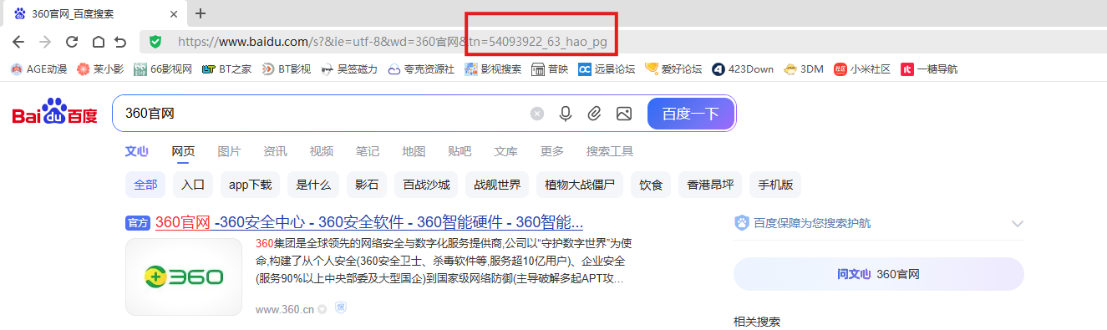Click the 360 logo thumbnail in result

pos(183,277)
